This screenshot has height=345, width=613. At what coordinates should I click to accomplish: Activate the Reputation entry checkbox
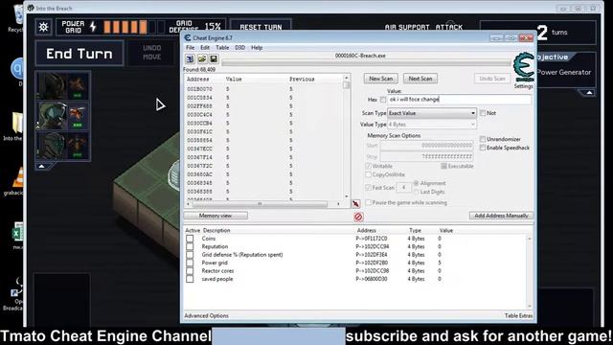coord(190,247)
